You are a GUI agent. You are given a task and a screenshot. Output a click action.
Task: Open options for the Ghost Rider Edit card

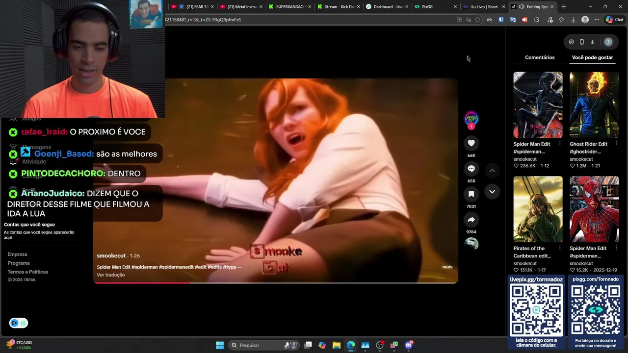click(616, 144)
